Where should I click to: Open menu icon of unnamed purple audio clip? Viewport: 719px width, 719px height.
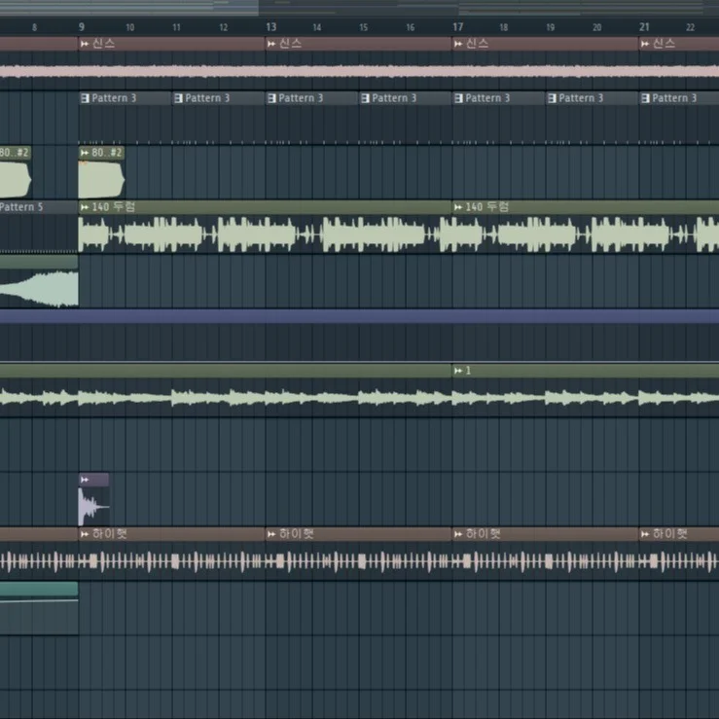(85, 480)
